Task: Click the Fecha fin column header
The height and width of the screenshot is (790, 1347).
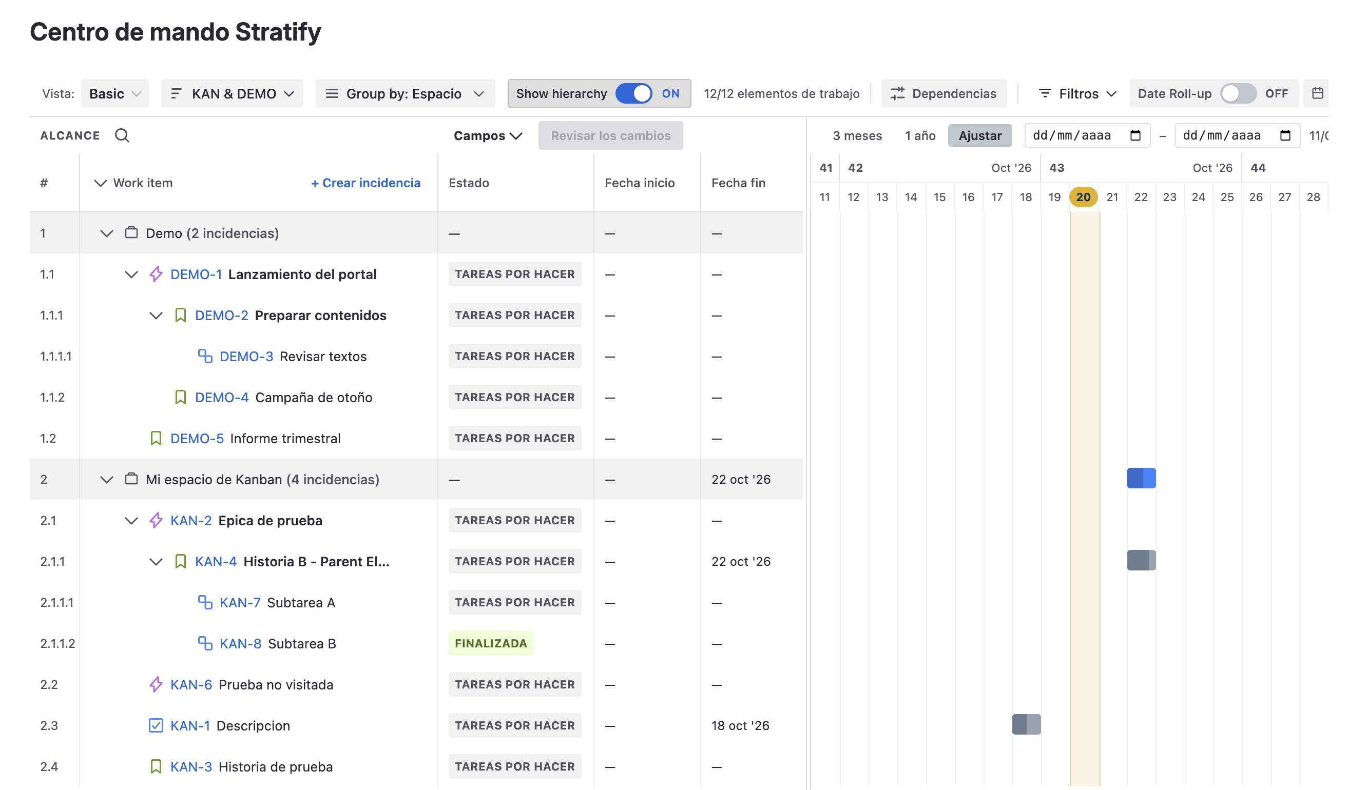Action: pos(738,183)
